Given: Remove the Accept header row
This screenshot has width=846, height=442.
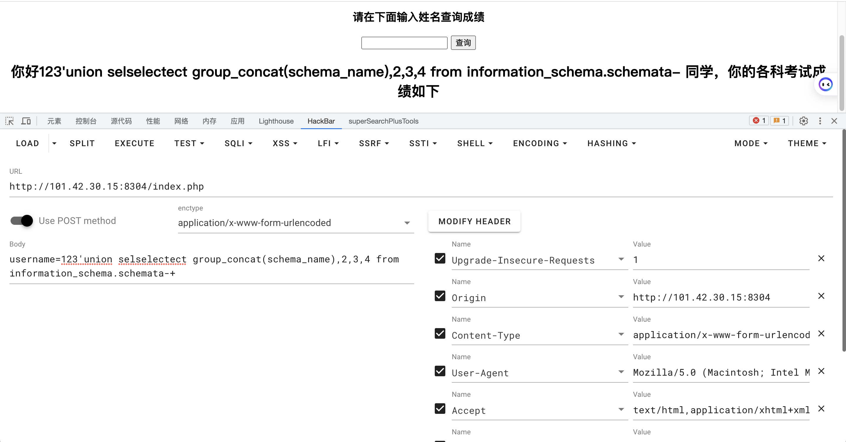Looking at the screenshot, I should point(821,409).
